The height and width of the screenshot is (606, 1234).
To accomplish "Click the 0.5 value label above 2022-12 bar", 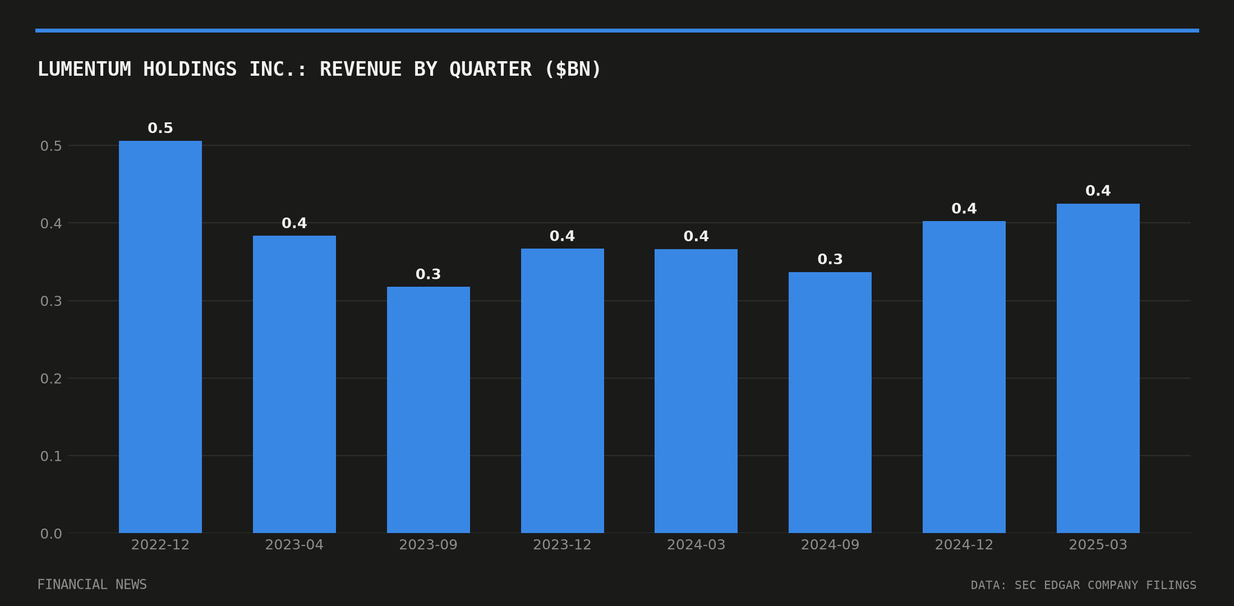I will pos(160,128).
